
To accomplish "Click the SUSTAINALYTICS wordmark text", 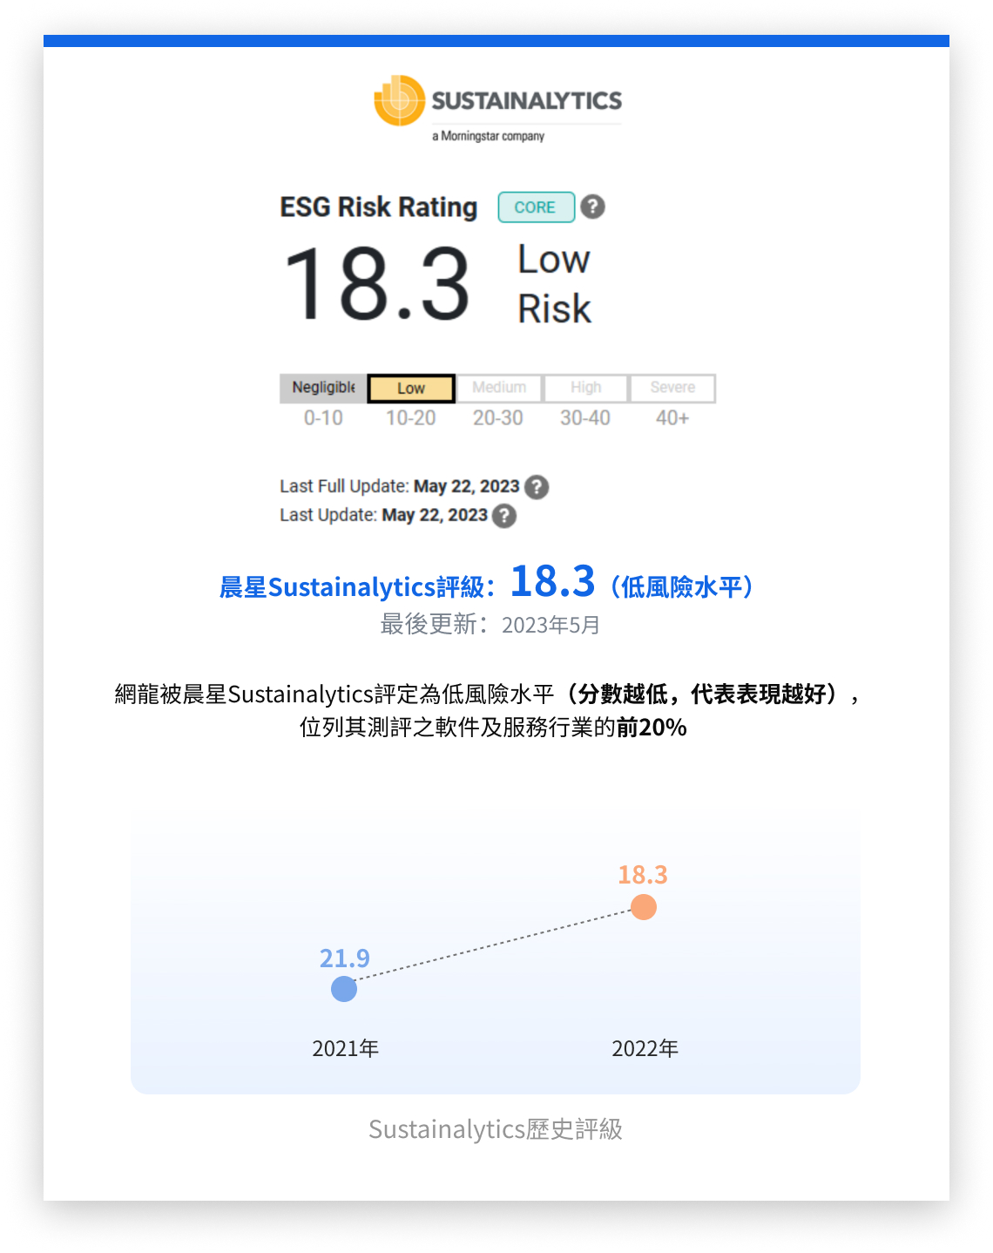I will (x=527, y=101).
